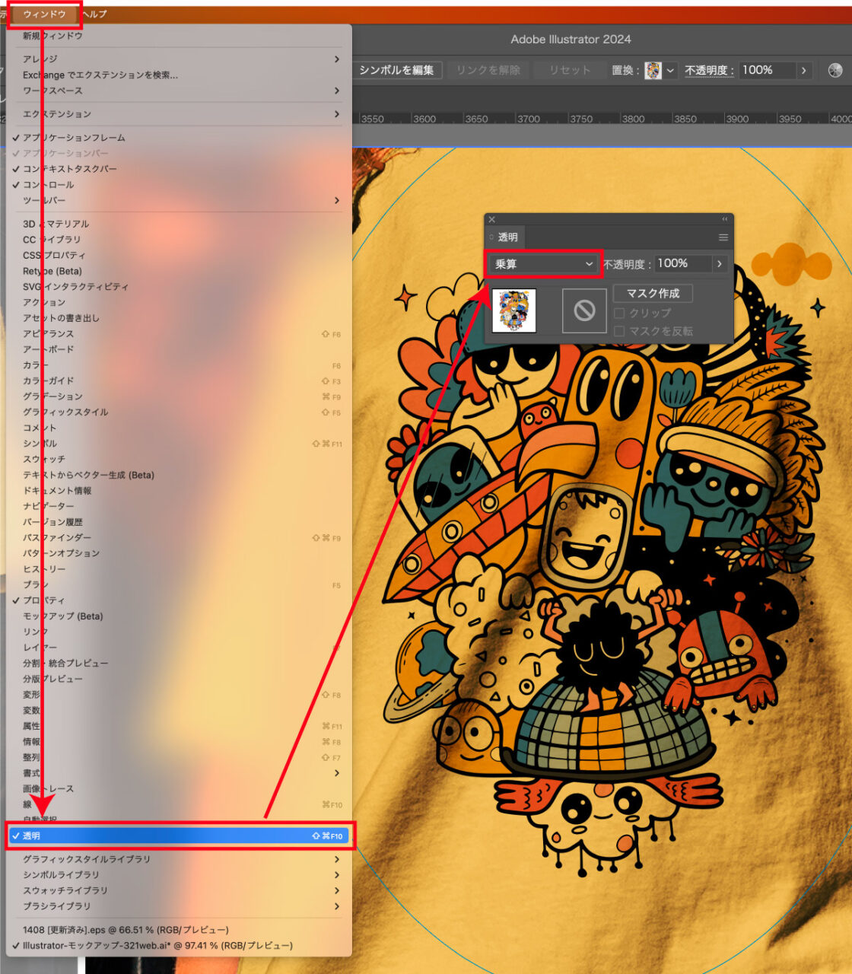This screenshot has height=974, width=852.
Task: Click the expand arrows beside 透明 tab title
Action: point(491,237)
